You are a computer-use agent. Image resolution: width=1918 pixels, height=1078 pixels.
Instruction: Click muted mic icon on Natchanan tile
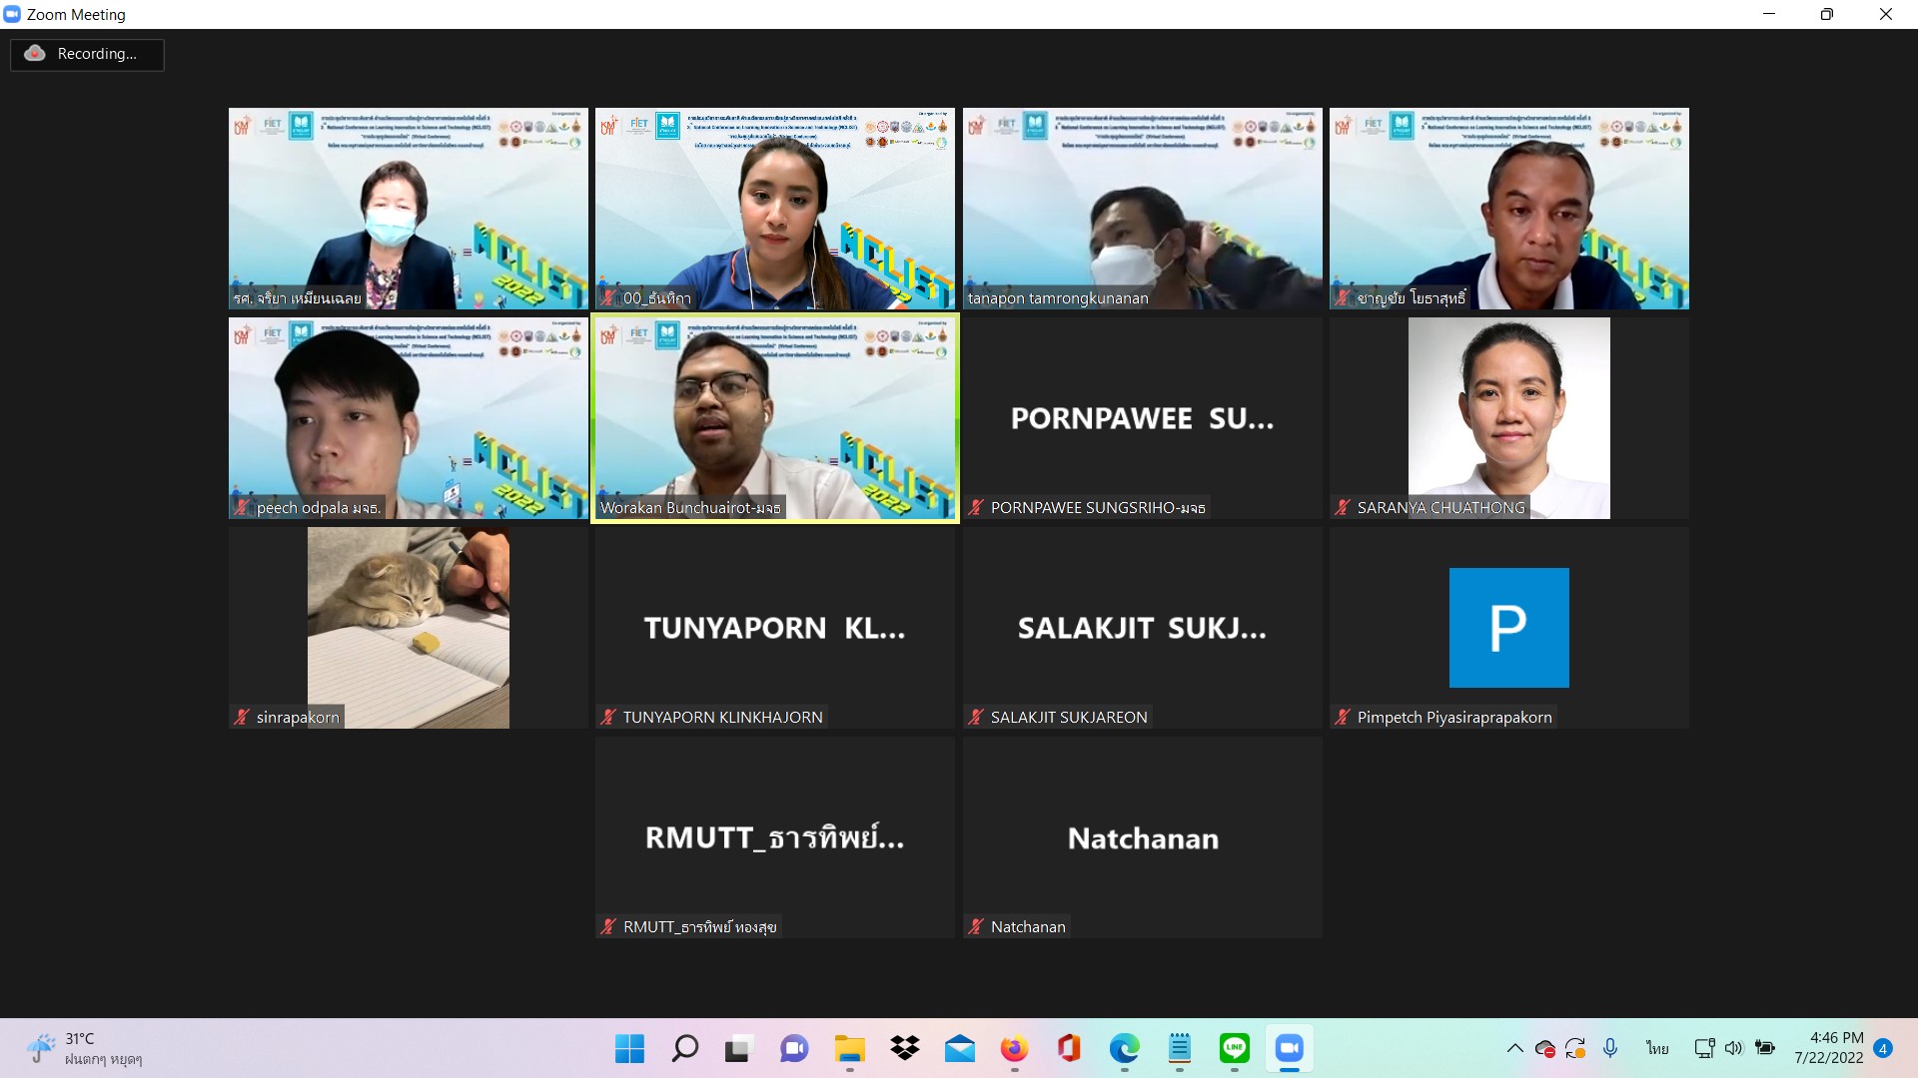[976, 926]
